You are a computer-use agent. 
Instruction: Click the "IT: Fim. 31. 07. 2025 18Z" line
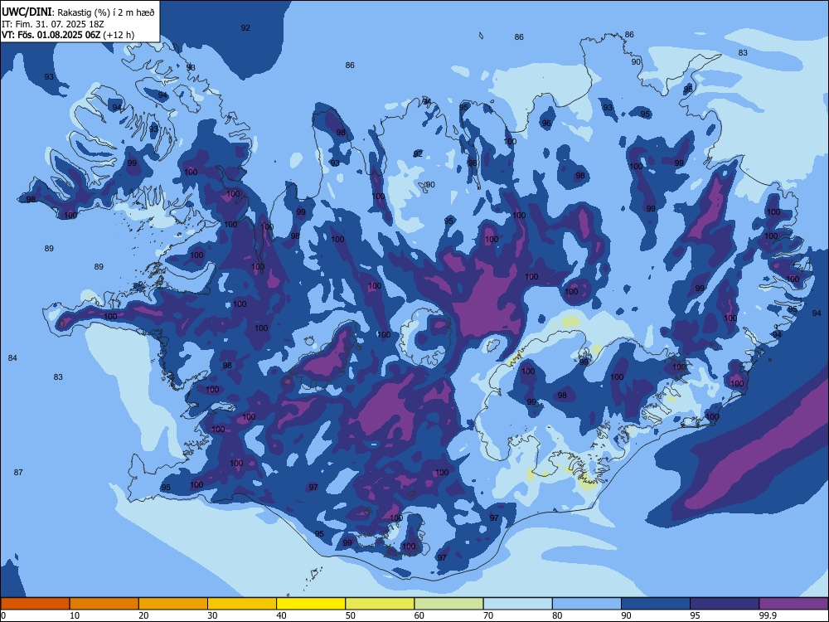click(53, 24)
